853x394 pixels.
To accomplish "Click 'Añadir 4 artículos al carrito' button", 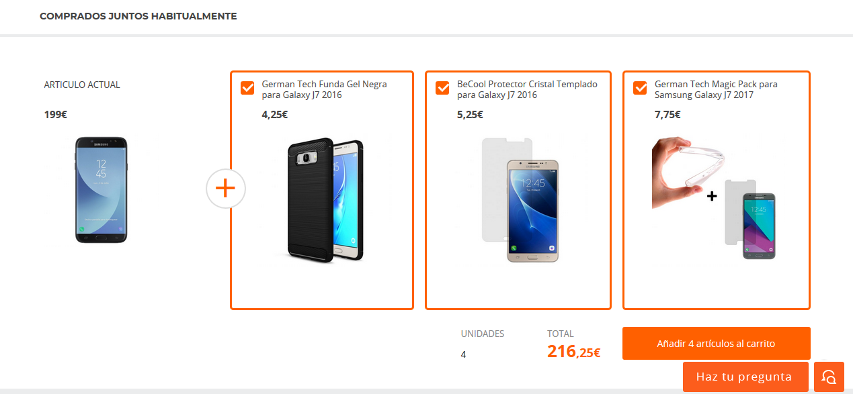I will 716,343.
